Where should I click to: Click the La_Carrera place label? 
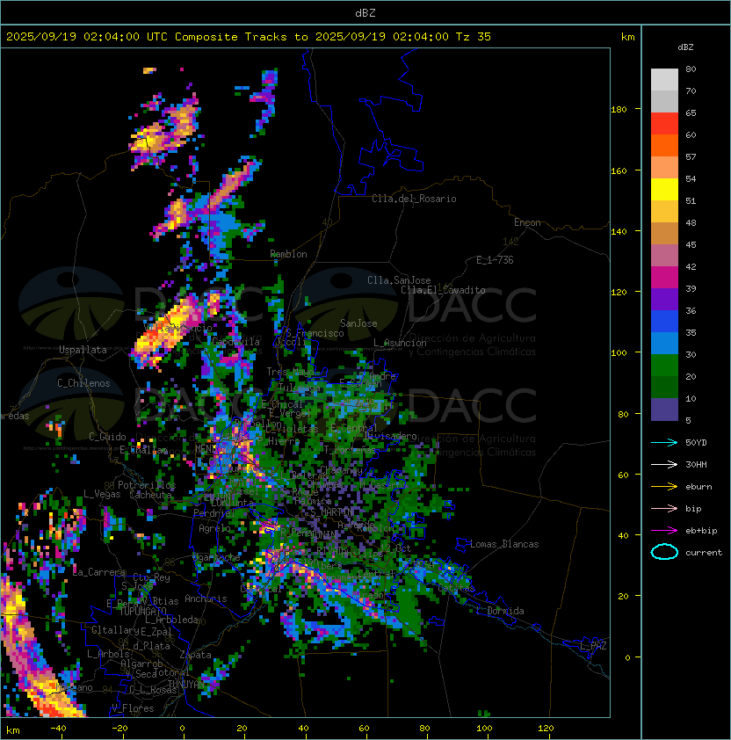(x=99, y=572)
